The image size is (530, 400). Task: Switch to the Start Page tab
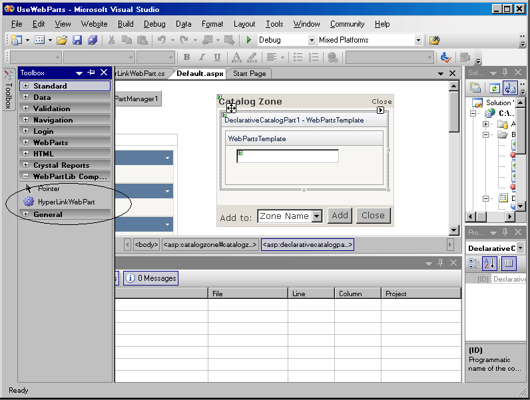pos(250,73)
